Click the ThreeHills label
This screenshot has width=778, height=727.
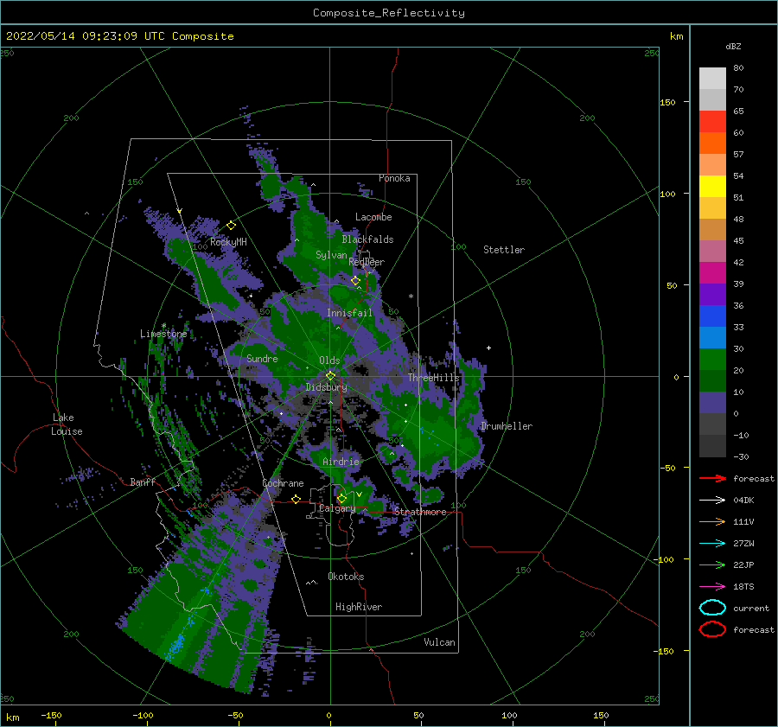click(434, 378)
